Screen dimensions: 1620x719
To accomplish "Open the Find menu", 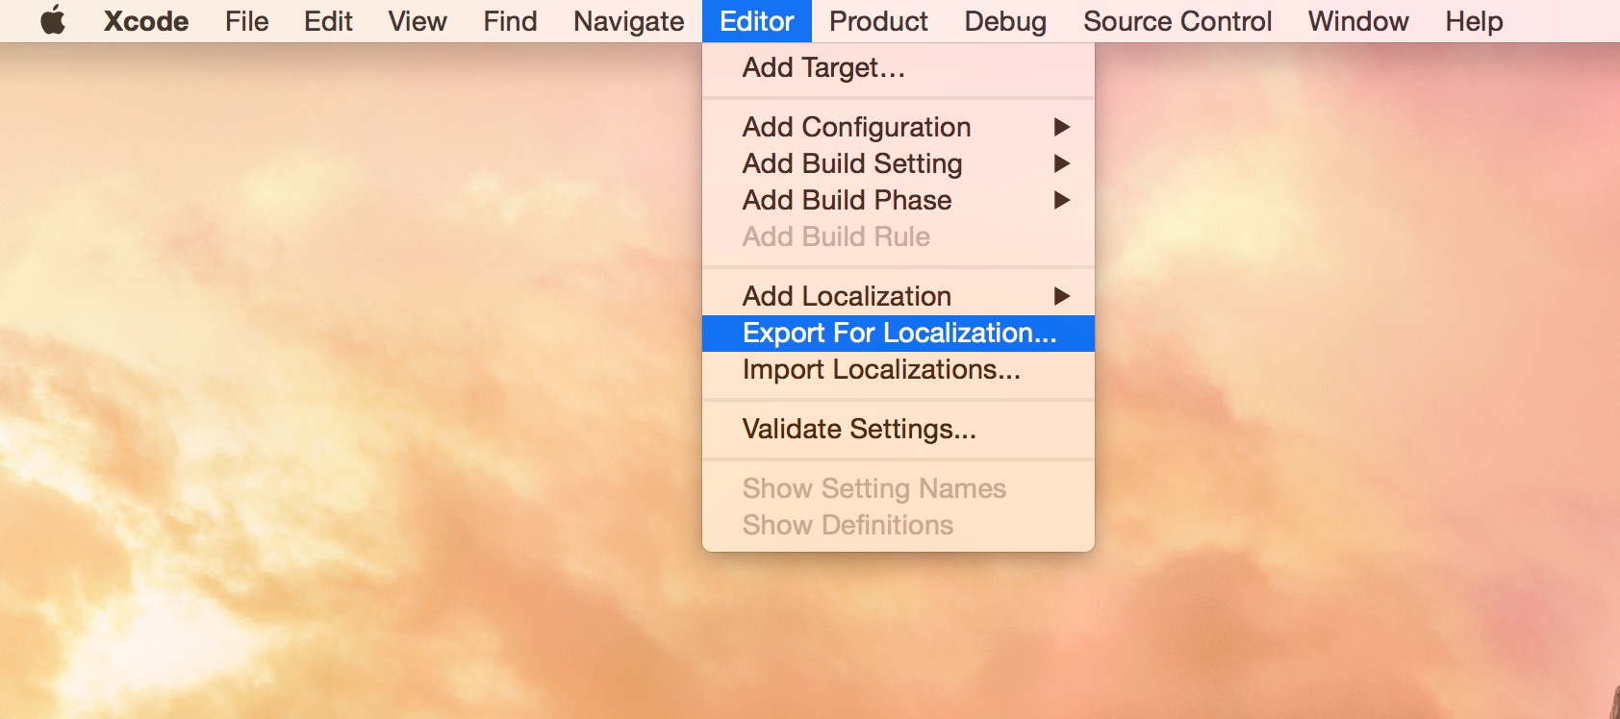I will [x=510, y=21].
